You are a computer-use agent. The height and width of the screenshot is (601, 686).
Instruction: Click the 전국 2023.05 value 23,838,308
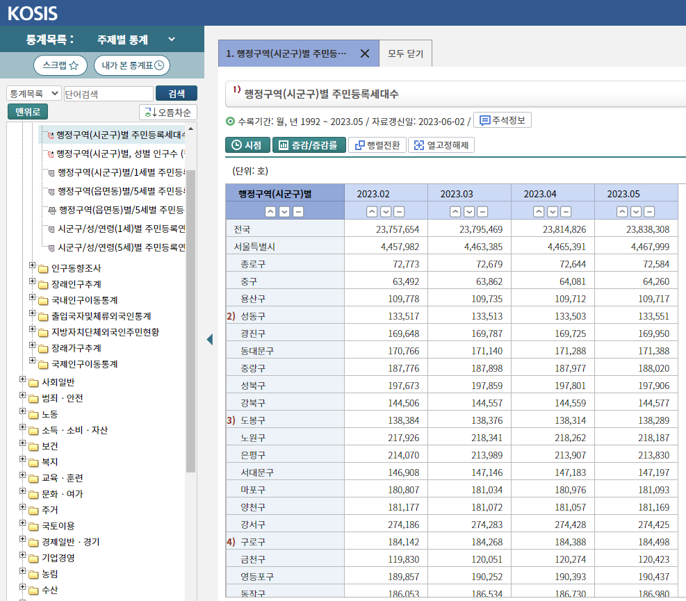click(648, 229)
